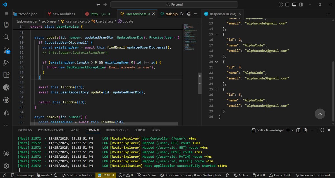335x178 pixels.
Task: Open the Source Control view showing 57 changes
Action: [6, 50]
